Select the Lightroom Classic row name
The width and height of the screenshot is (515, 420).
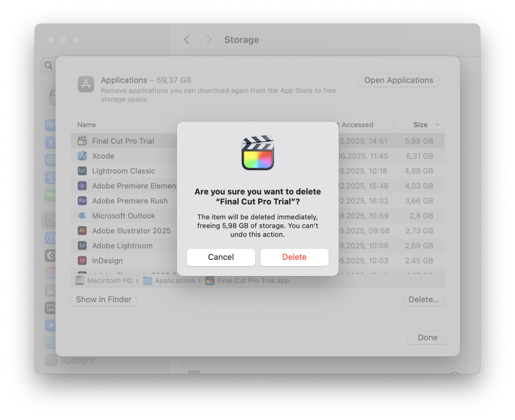click(x=124, y=171)
